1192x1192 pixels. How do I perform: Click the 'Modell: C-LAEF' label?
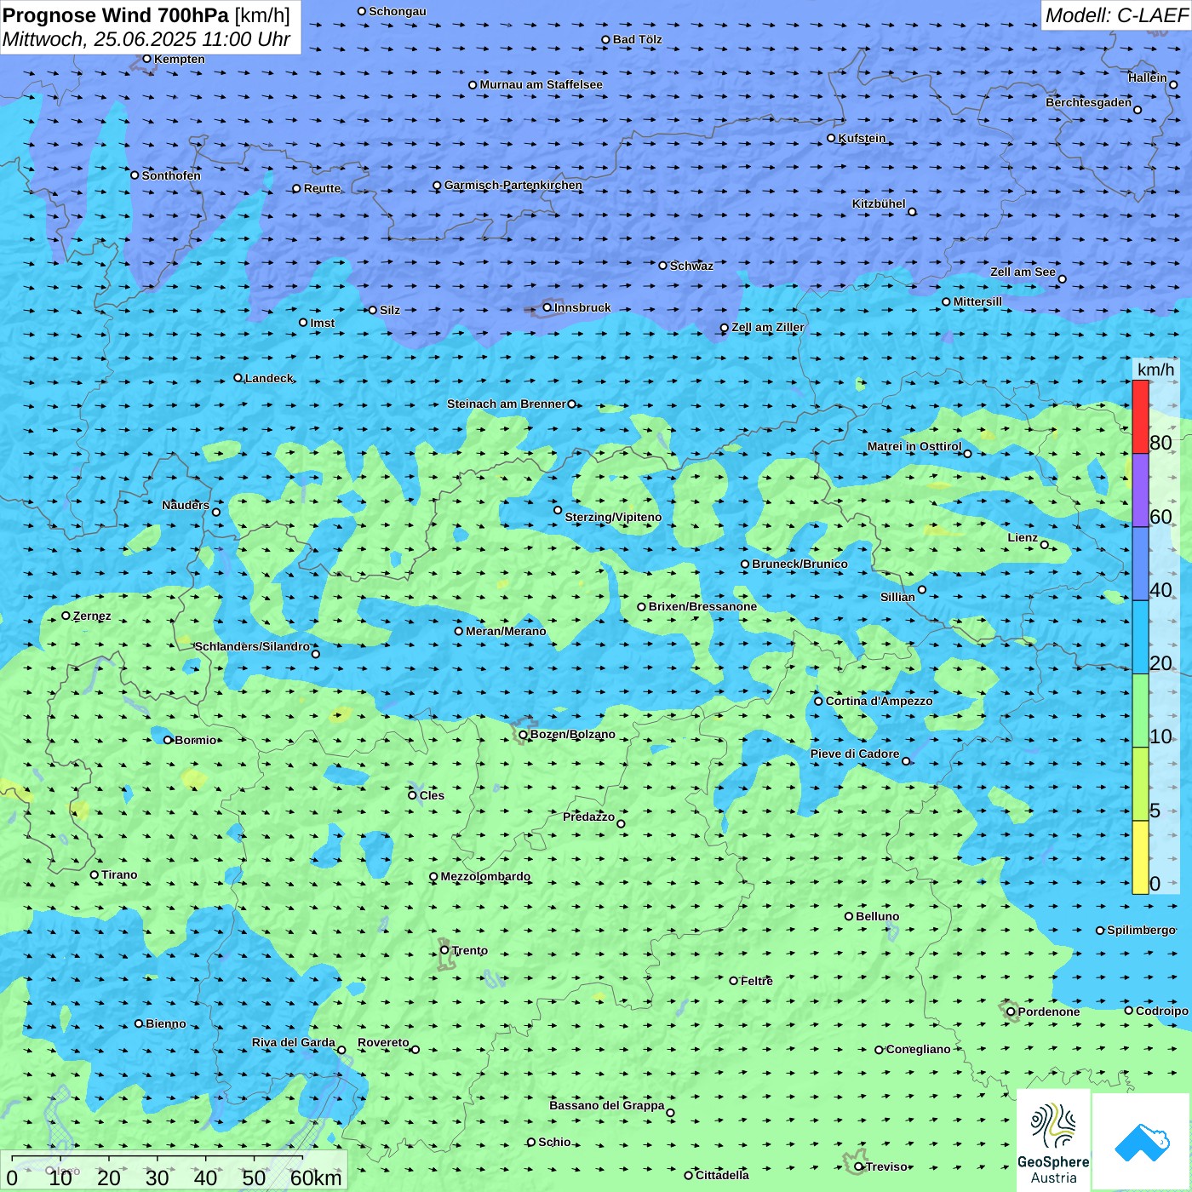tap(1116, 15)
